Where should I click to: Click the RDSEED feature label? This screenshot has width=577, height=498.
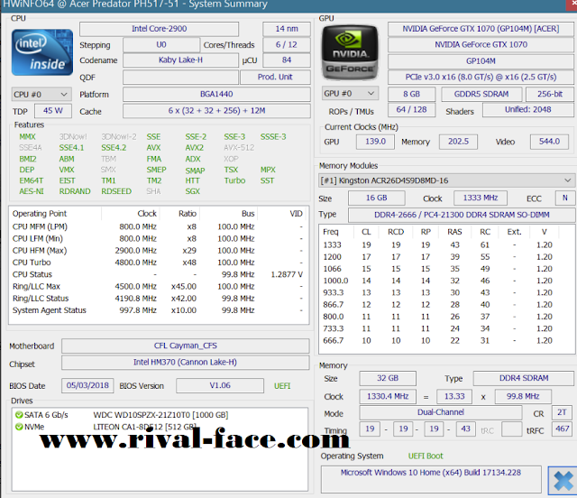coord(116,191)
